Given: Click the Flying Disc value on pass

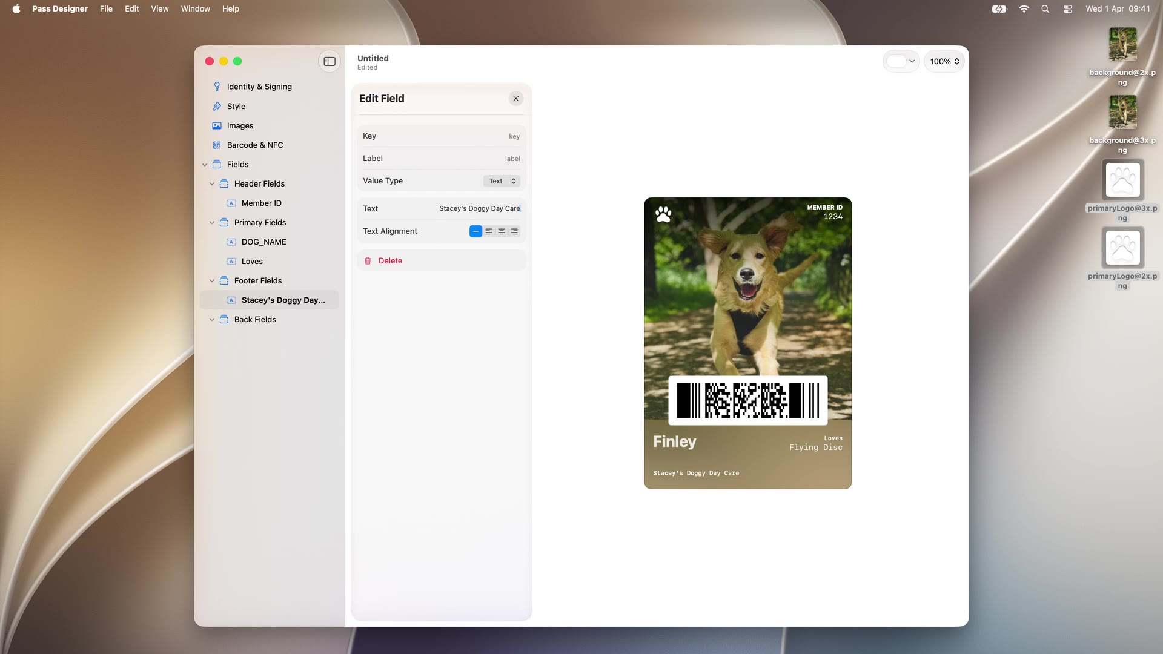Looking at the screenshot, I should pyautogui.click(x=815, y=447).
